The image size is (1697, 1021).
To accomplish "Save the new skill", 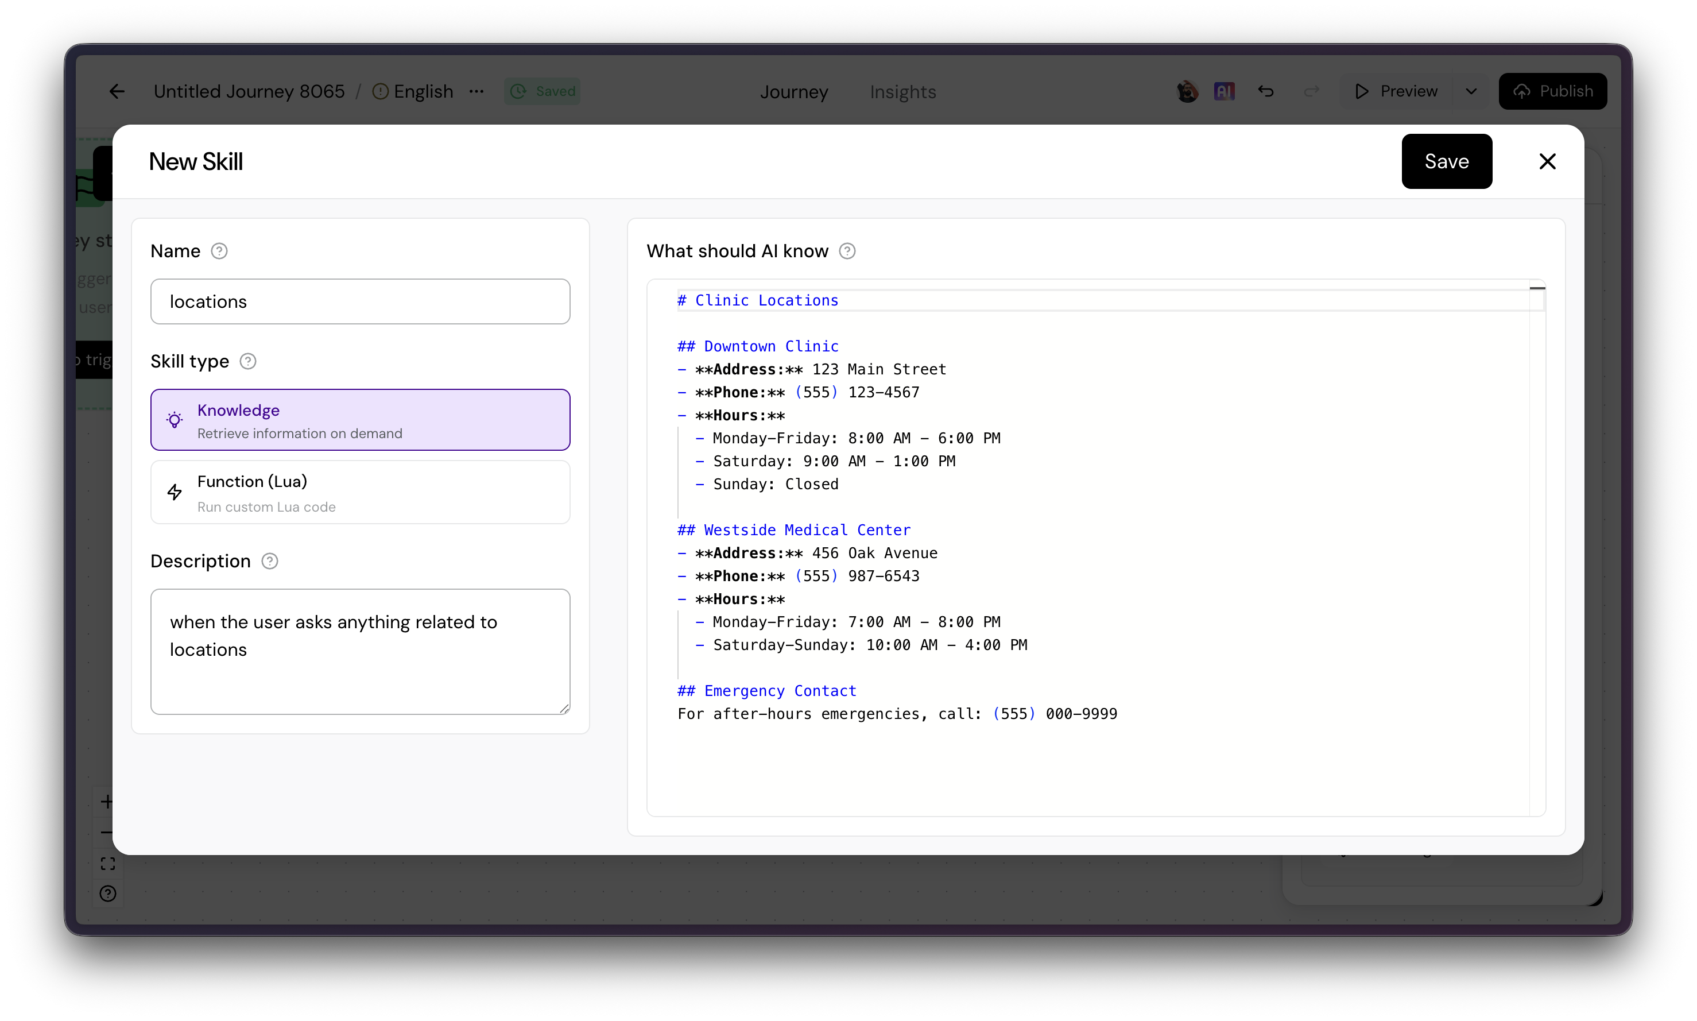I will (x=1446, y=162).
